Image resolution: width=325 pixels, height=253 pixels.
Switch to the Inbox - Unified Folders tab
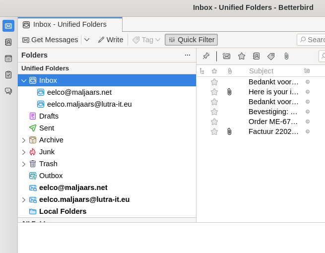(x=69, y=24)
